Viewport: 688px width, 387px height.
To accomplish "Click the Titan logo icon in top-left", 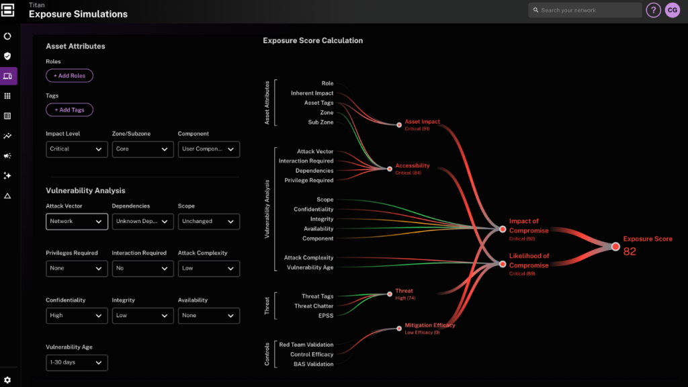I will 8,9.
